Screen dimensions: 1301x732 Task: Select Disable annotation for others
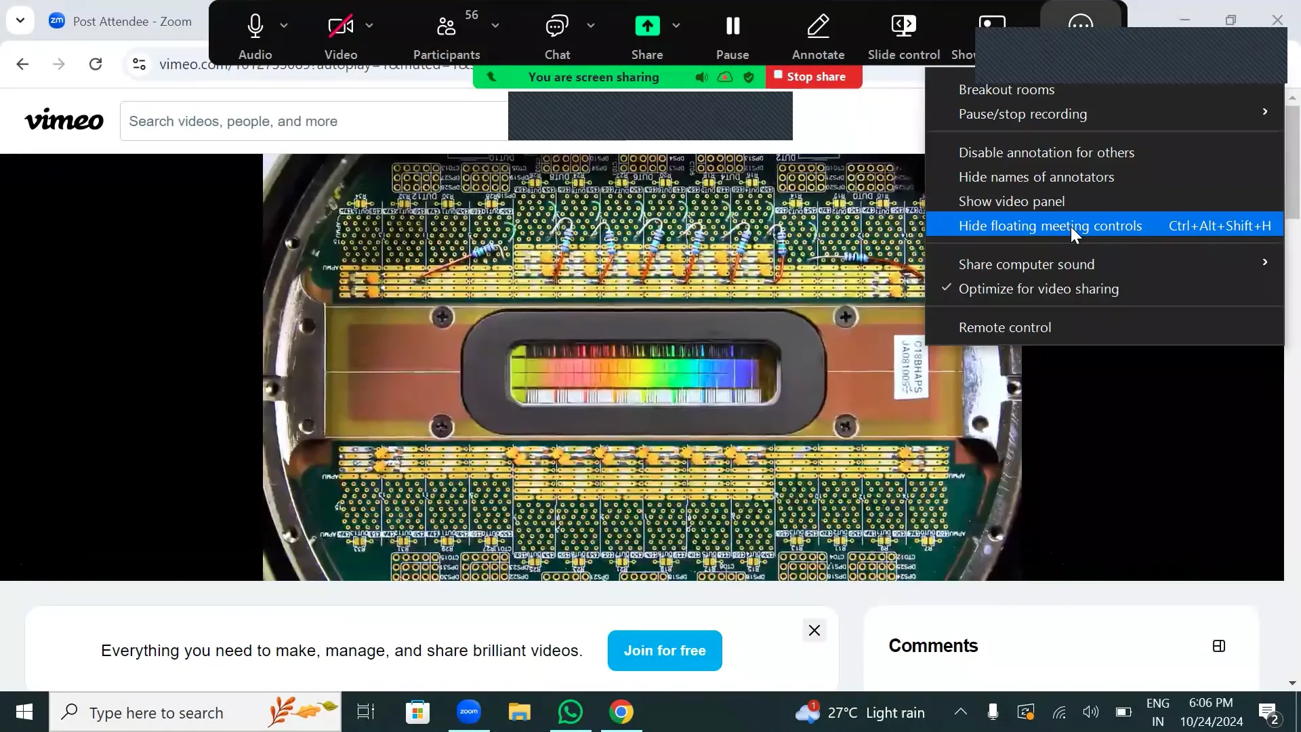point(1046,152)
